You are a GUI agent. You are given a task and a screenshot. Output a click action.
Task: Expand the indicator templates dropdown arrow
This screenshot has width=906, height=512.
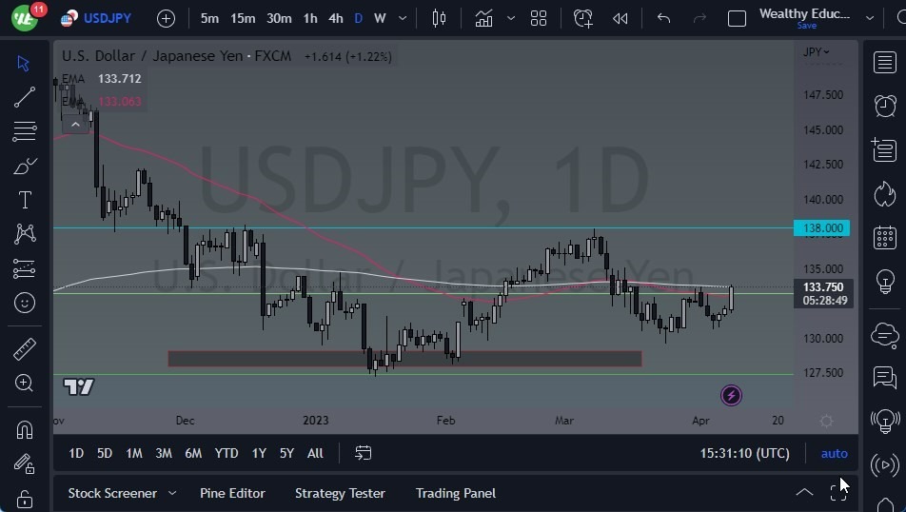click(511, 18)
